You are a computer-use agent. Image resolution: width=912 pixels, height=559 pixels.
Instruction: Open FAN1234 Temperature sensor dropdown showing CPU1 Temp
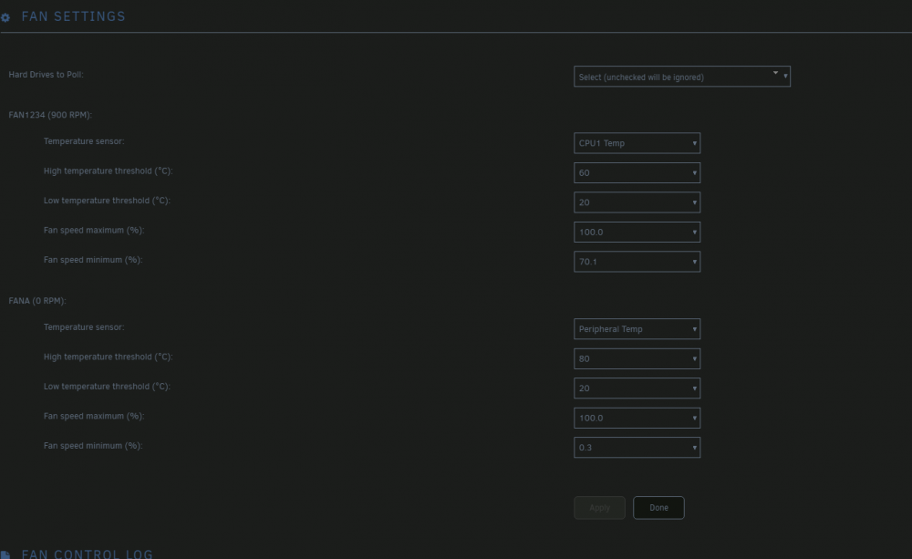pyautogui.click(x=637, y=143)
